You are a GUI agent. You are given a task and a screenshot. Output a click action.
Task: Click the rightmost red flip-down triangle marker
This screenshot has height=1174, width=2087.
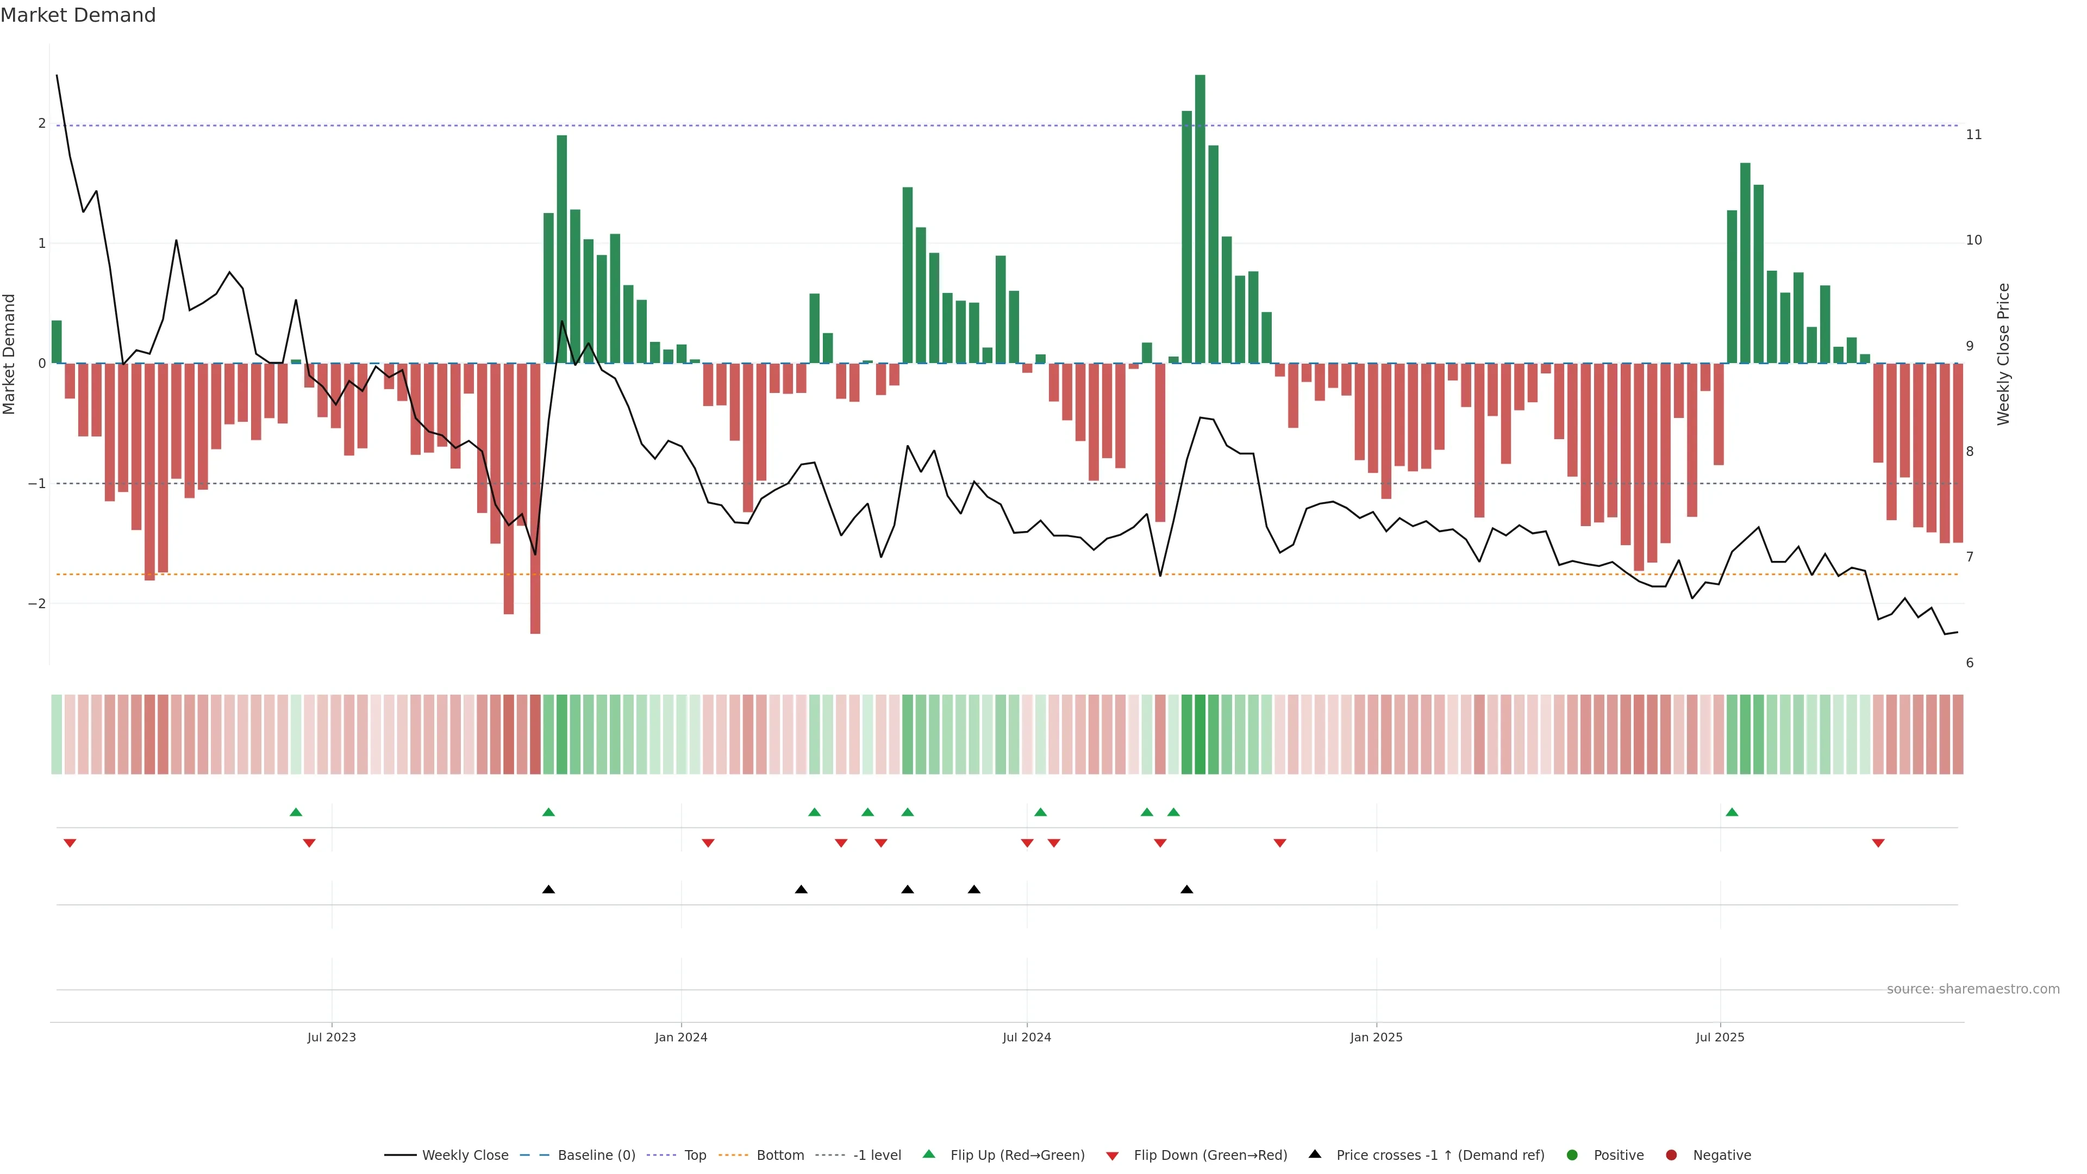tap(1878, 844)
